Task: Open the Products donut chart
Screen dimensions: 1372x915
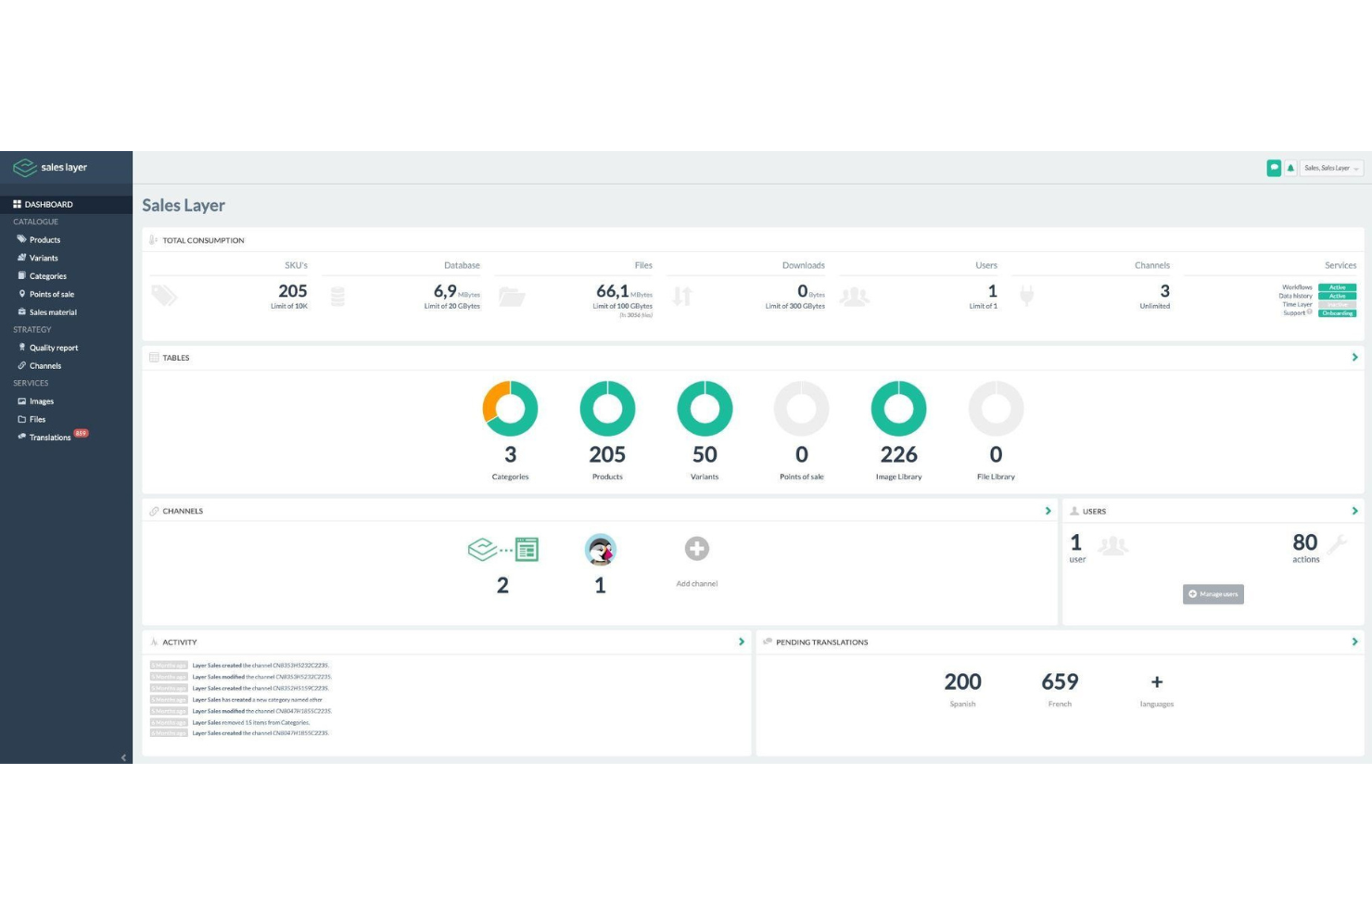Action: point(607,408)
